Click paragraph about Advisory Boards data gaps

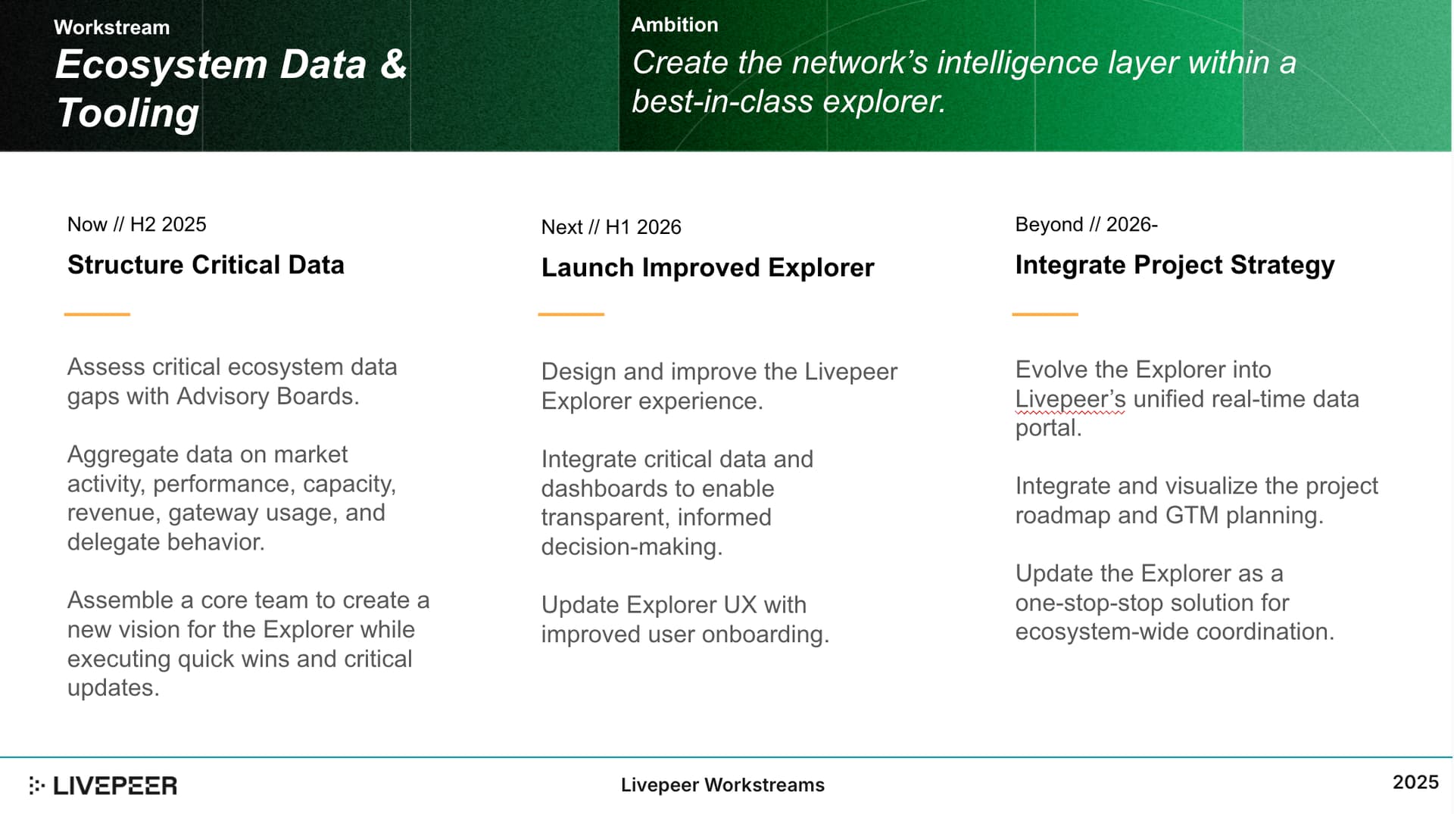232,382
